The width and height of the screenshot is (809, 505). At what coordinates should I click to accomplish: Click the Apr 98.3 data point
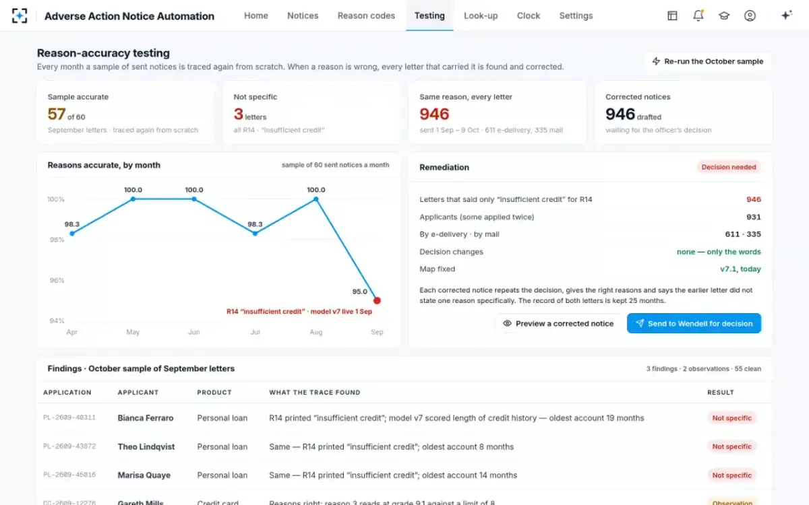tap(72, 233)
